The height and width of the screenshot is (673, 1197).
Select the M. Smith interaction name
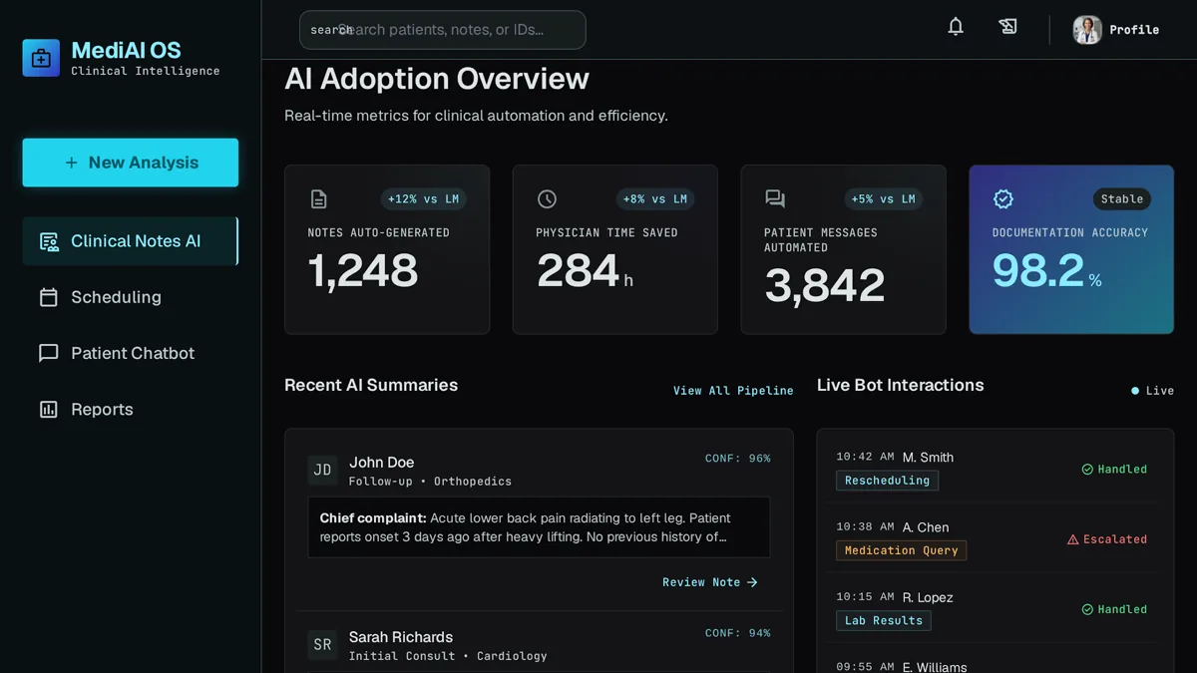(x=928, y=458)
